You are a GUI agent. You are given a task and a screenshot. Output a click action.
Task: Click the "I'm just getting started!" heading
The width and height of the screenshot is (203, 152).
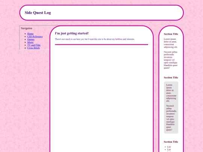(72, 33)
